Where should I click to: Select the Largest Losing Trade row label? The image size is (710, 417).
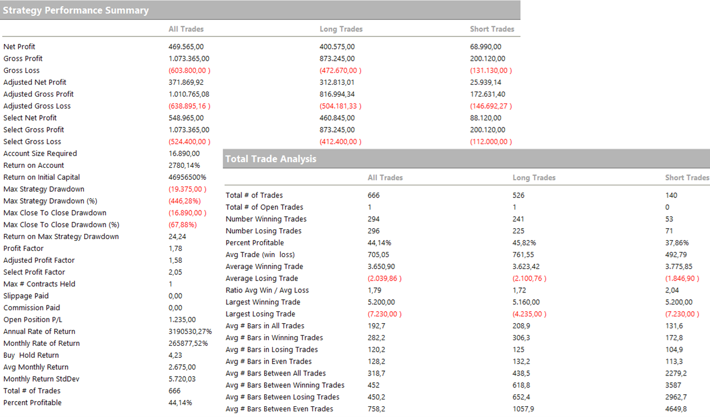260,314
